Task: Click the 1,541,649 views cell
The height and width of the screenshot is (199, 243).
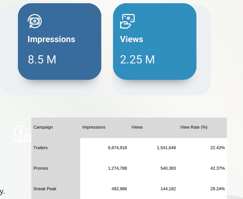Action: [x=166, y=148]
